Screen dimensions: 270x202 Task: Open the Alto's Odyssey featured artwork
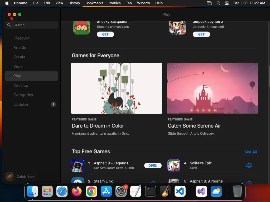(x=213, y=88)
